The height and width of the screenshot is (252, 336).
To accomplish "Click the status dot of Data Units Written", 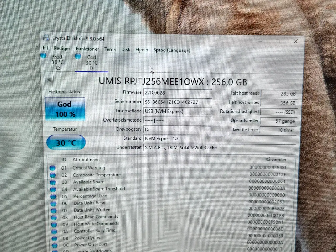I will (x=54, y=210).
